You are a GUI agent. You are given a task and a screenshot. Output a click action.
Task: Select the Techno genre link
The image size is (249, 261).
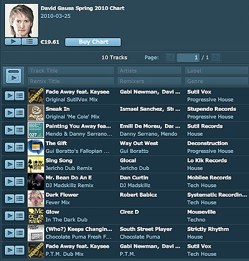[196, 220]
